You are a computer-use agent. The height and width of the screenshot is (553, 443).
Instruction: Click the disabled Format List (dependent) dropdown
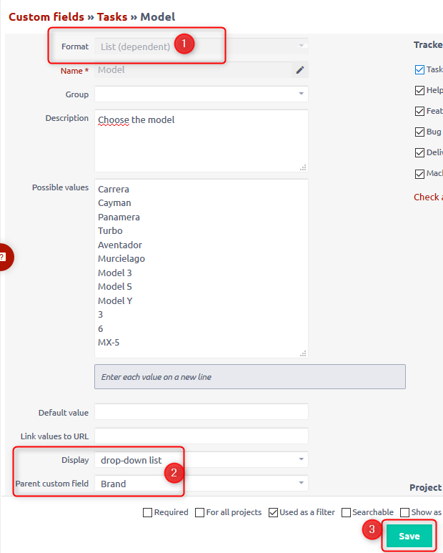click(x=201, y=47)
